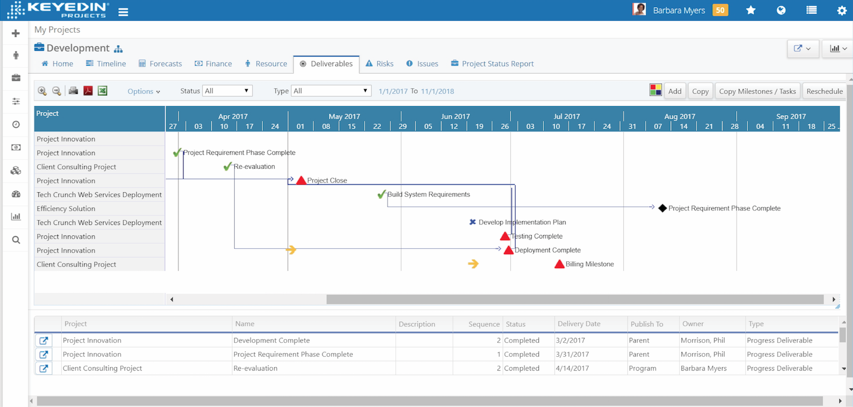Export chart to PDF
Viewport: 853px width, 407px height.
[88, 91]
